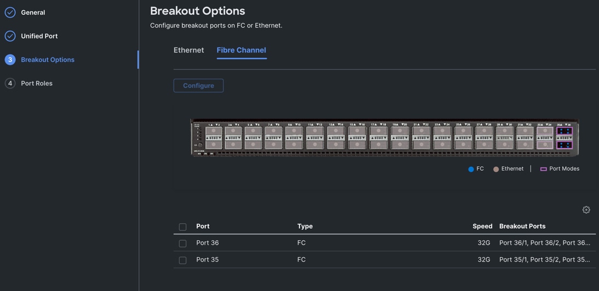The image size is (599, 291).
Task: Click port 33 on the switch diagram
Action: click(544, 131)
